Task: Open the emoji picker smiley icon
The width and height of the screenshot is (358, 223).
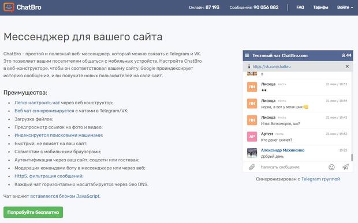Action: (x=331, y=167)
